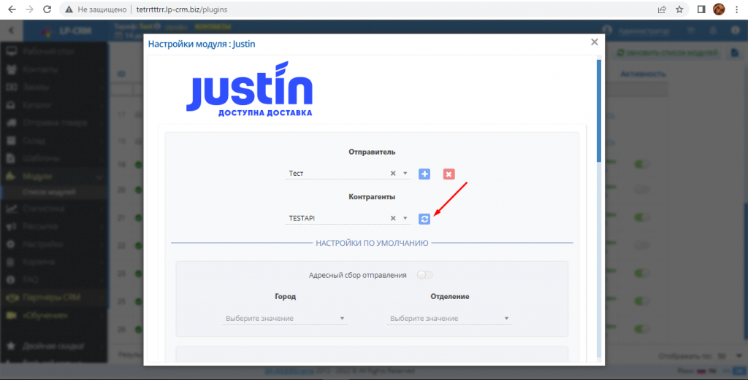The height and width of the screenshot is (380, 748).
Task: Open the browser side panel icon
Action: click(701, 9)
